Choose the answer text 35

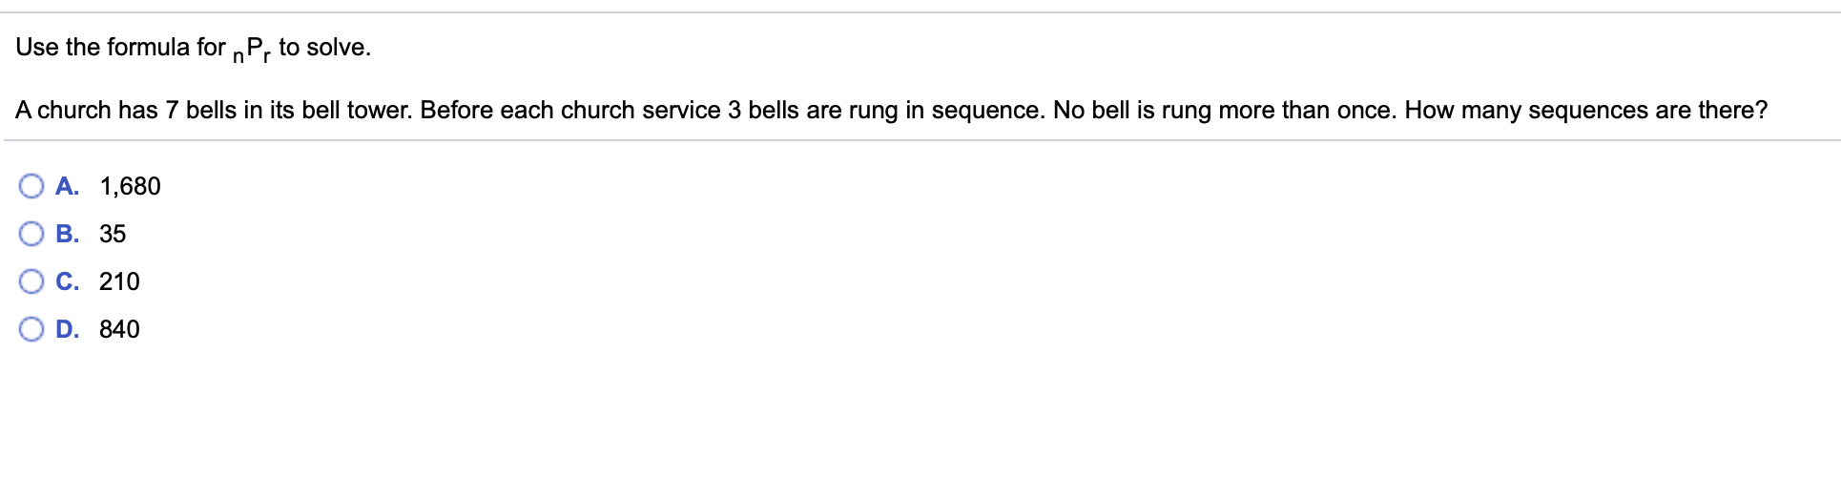pos(113,234)
